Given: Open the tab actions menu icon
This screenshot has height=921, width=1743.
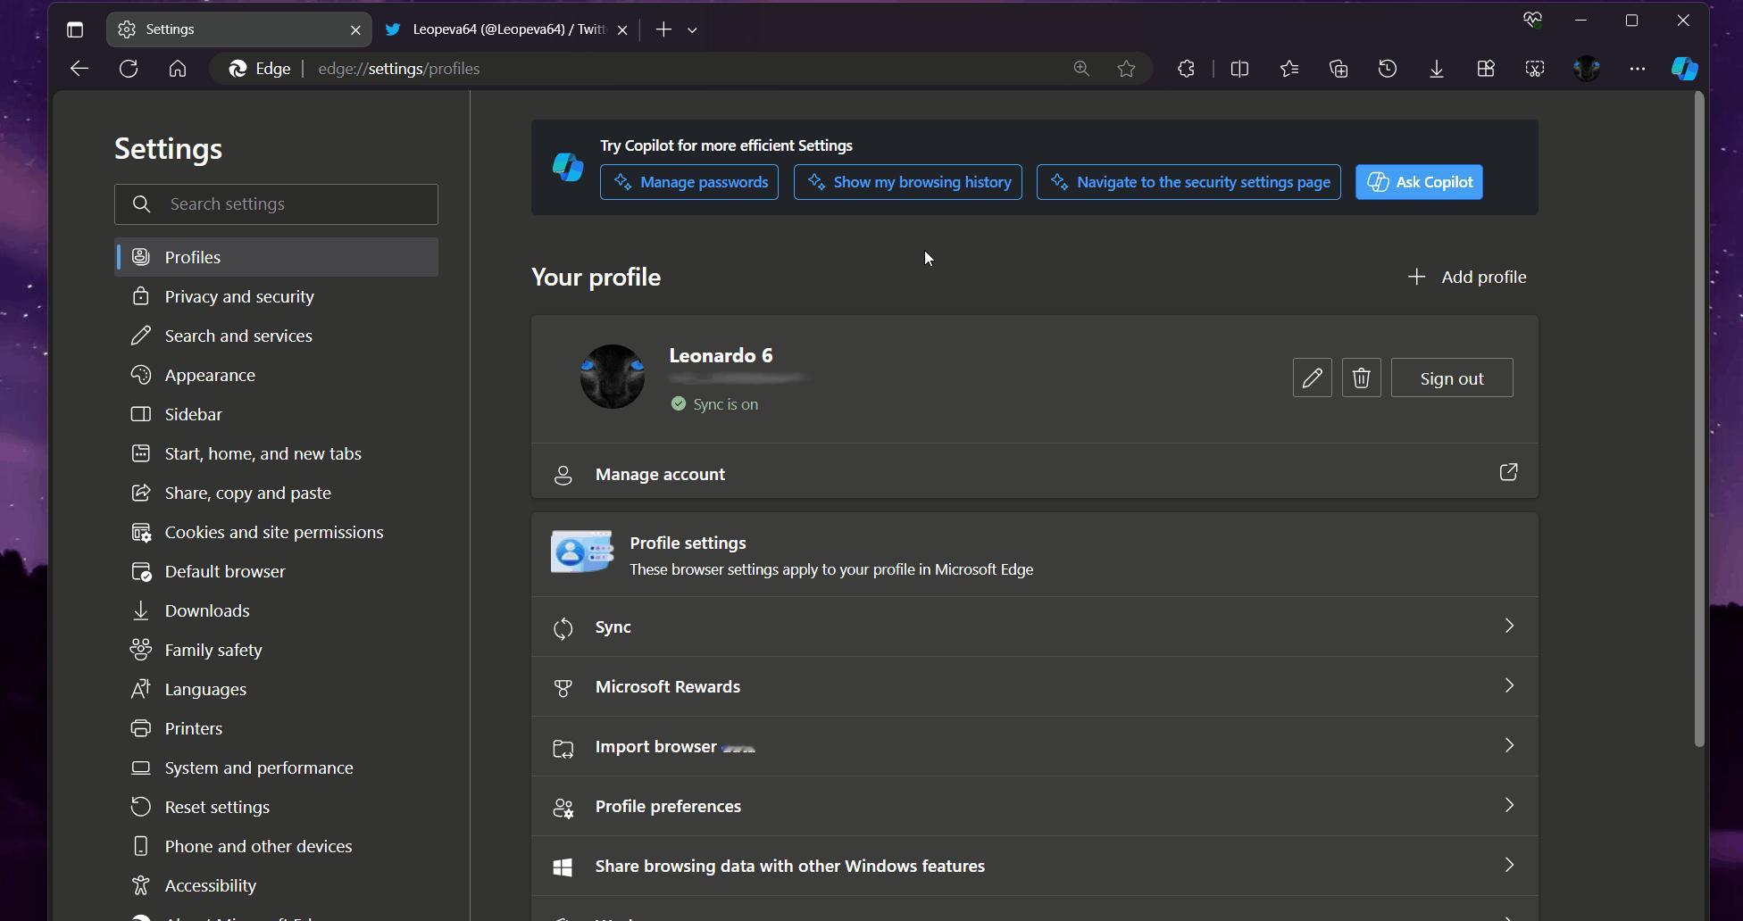Looking at the screenshot, I should pyautogui.click(x=75, y=29).
